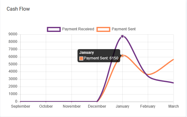Click the 5000 y-axis label
This screenshot has width=187, height=117.
13,64
